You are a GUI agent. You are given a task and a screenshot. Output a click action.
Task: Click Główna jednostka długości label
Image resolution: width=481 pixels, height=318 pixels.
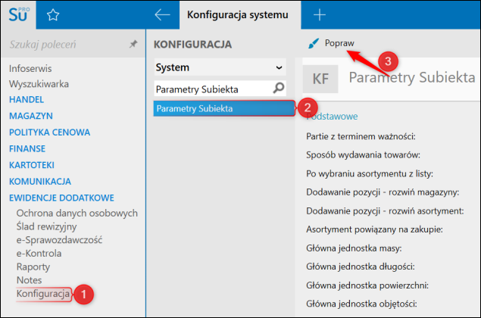tap(361, 267)
